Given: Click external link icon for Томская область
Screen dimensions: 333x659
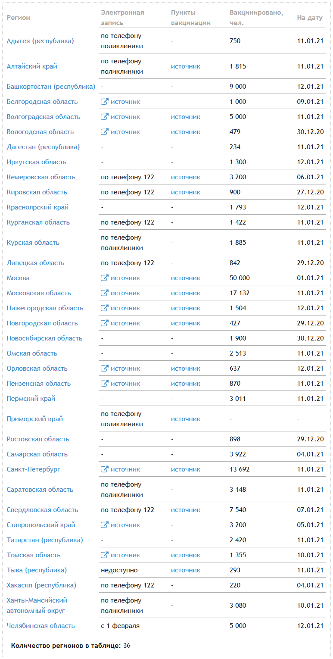Looking at the screenshot, I should click(x=104, y=555).
